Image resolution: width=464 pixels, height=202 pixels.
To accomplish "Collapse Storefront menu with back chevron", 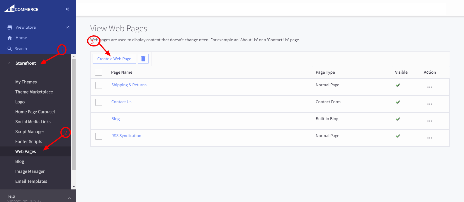I will 9,63.
